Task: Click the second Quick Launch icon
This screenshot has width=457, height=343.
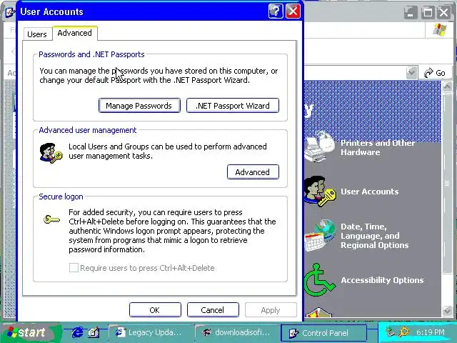Action: pos(94,332)
